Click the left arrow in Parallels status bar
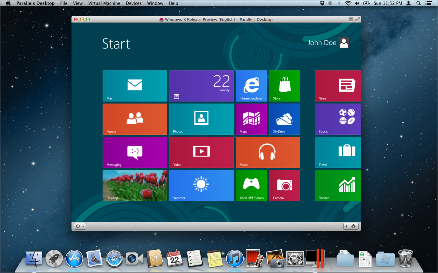 [346, 226]
